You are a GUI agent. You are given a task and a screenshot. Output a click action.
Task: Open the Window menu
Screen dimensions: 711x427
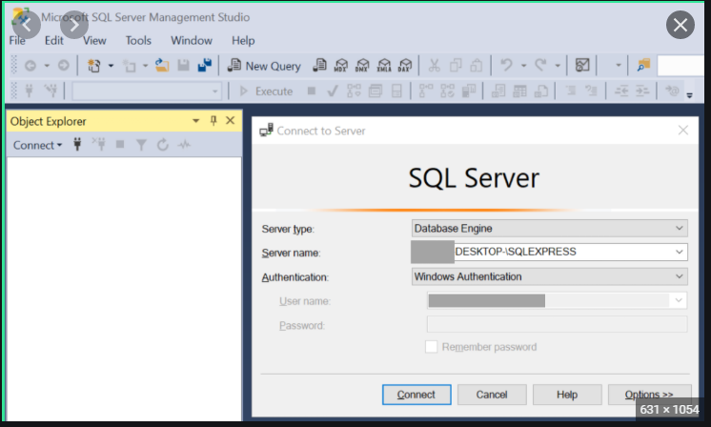192,41
